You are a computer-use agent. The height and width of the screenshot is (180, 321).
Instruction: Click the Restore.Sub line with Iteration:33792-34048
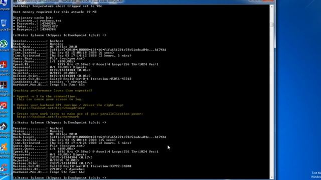tap(72, 166)
